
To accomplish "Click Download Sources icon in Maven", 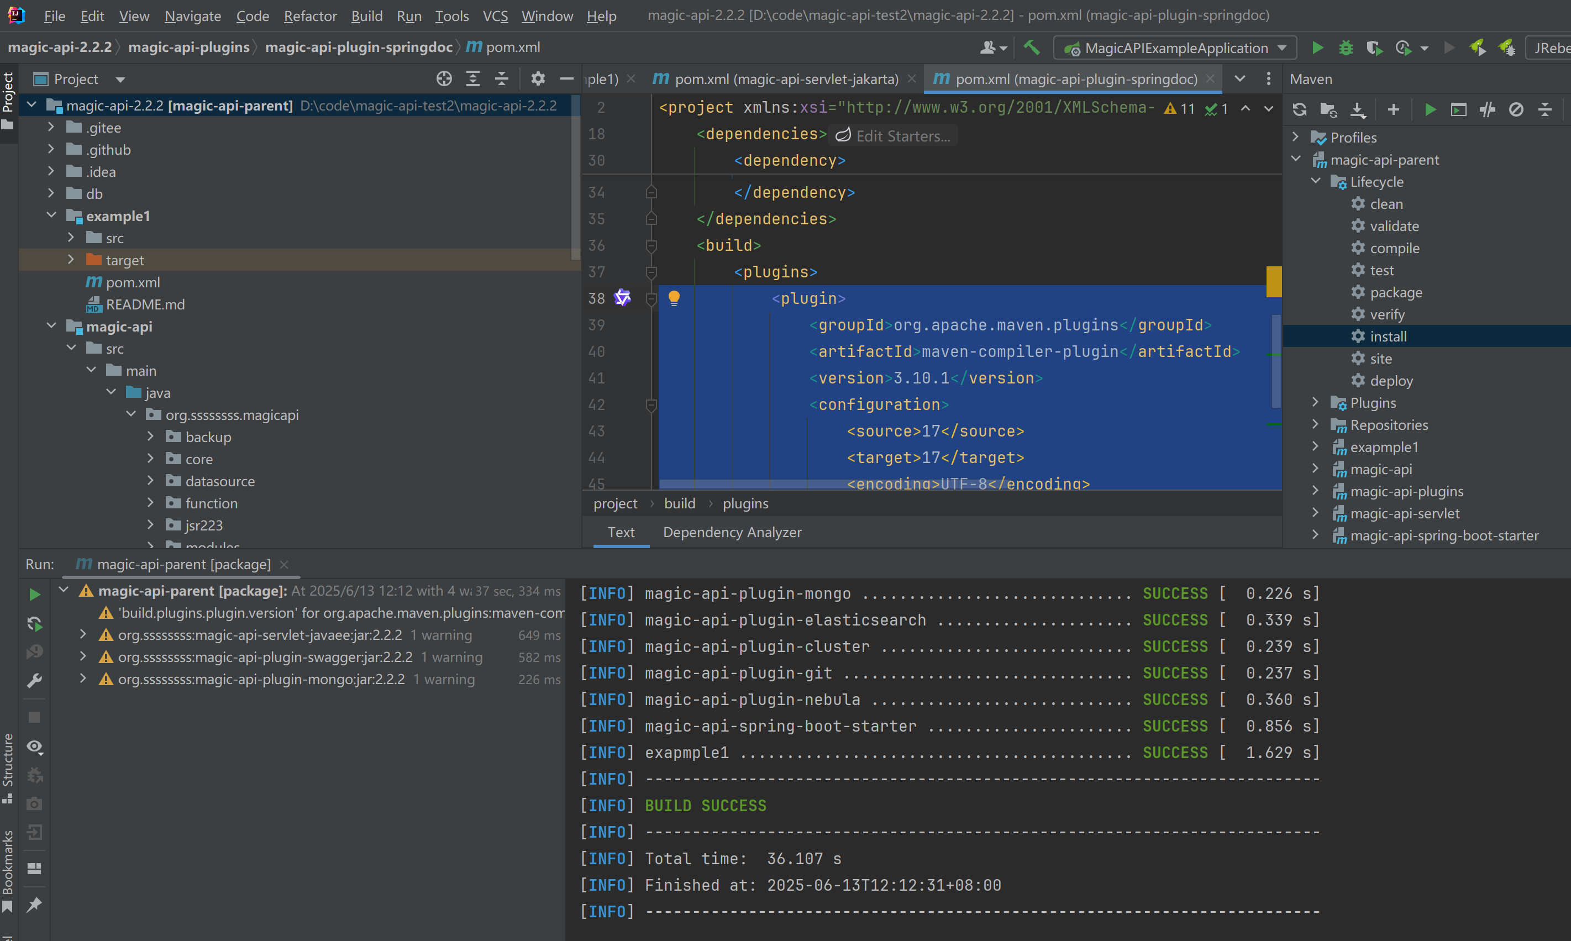I will click(1357, 110).
